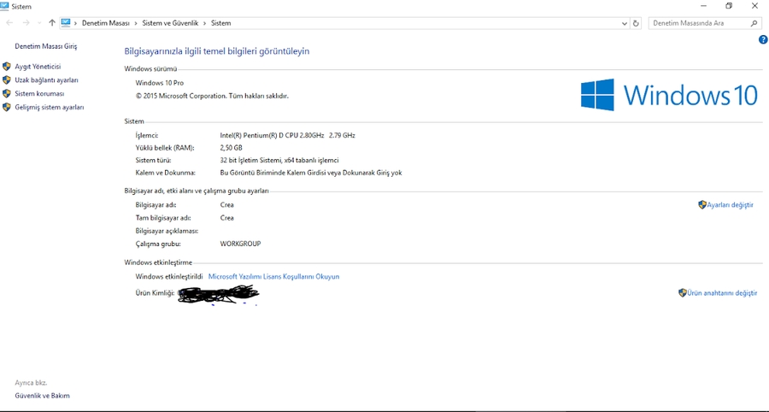Click Ürün anahtarını değiştir link
Screen dimensions: 769x412
(x=722, y=293)
